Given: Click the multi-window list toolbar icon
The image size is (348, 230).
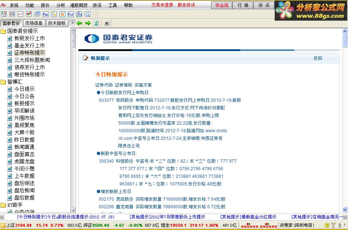Looking at the screenshot, I should coord(37,14).
